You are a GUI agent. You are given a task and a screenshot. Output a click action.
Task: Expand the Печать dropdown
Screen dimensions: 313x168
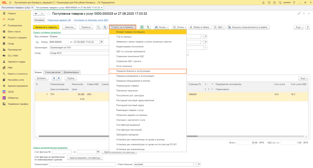(161, 27)
